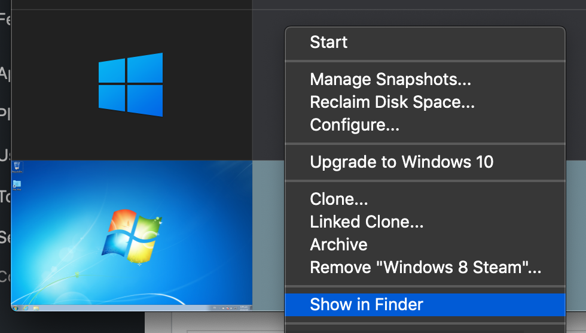
Task: Click the Recycle Bin icon in preview
Action: (x=17, y=166)
